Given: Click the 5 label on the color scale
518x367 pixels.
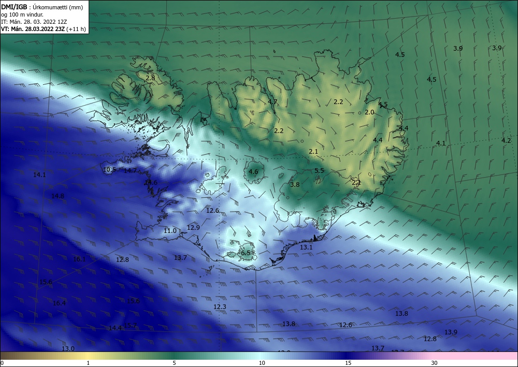Looking at the screenshot, I should pyautogui.click(x=175, y=363).
